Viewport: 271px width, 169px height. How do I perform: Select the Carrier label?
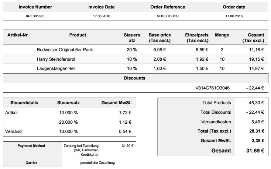click(31, 162)
